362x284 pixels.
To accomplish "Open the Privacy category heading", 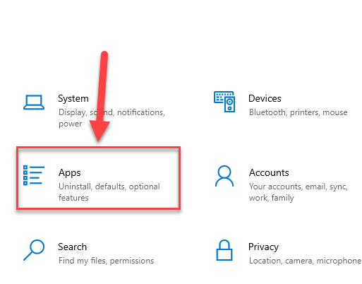I will click(264, 247).
